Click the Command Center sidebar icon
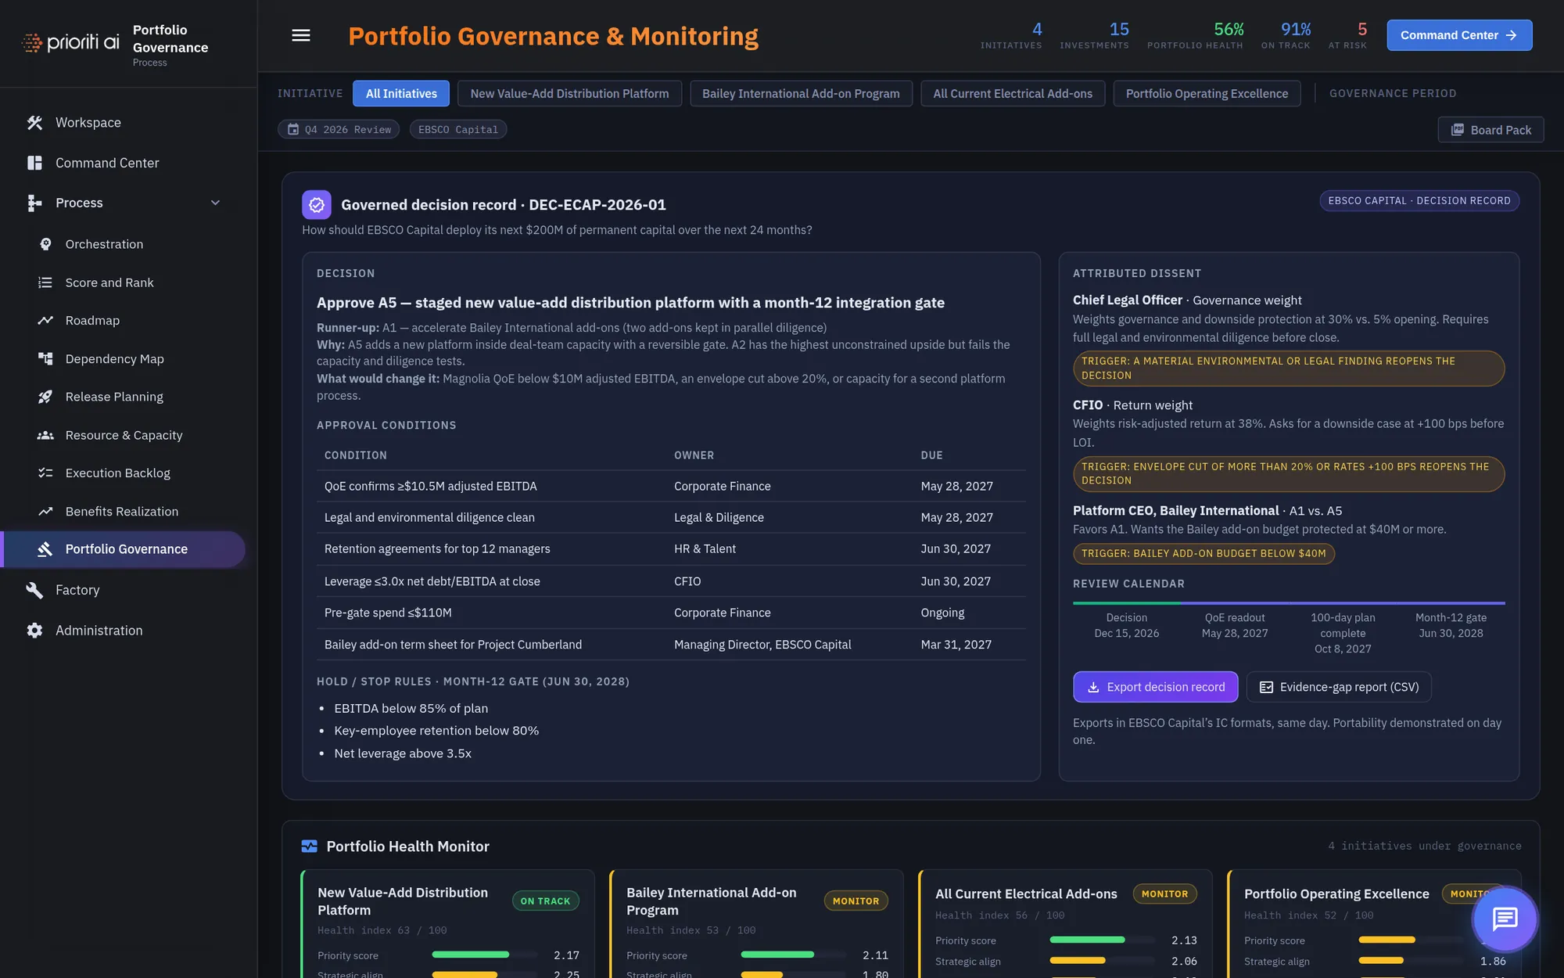The width and height of the screenshot is (1564, 978). pos(34,163)
